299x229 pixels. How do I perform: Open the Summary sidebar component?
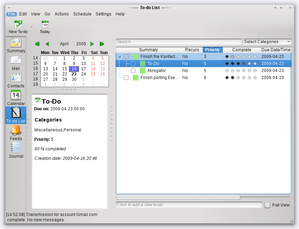(16, 45)
